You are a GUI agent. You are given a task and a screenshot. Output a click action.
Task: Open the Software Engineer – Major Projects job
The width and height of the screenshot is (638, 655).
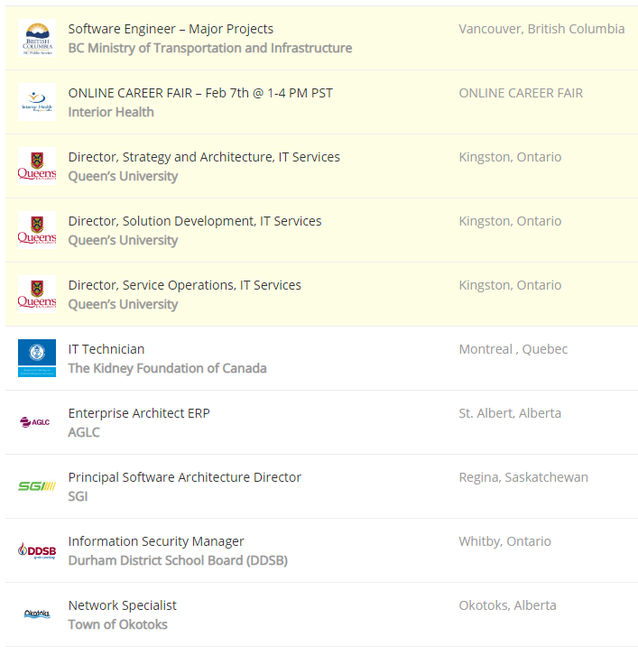171,29
